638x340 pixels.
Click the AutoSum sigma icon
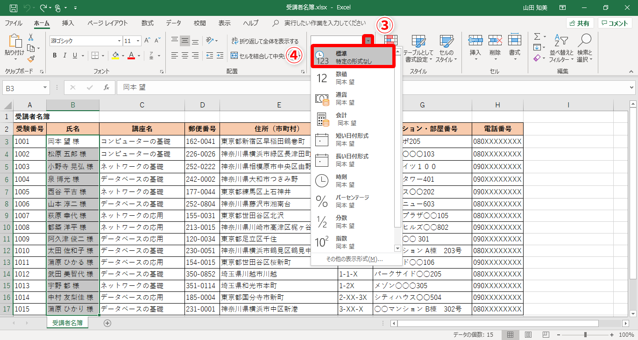click(537, 36)
